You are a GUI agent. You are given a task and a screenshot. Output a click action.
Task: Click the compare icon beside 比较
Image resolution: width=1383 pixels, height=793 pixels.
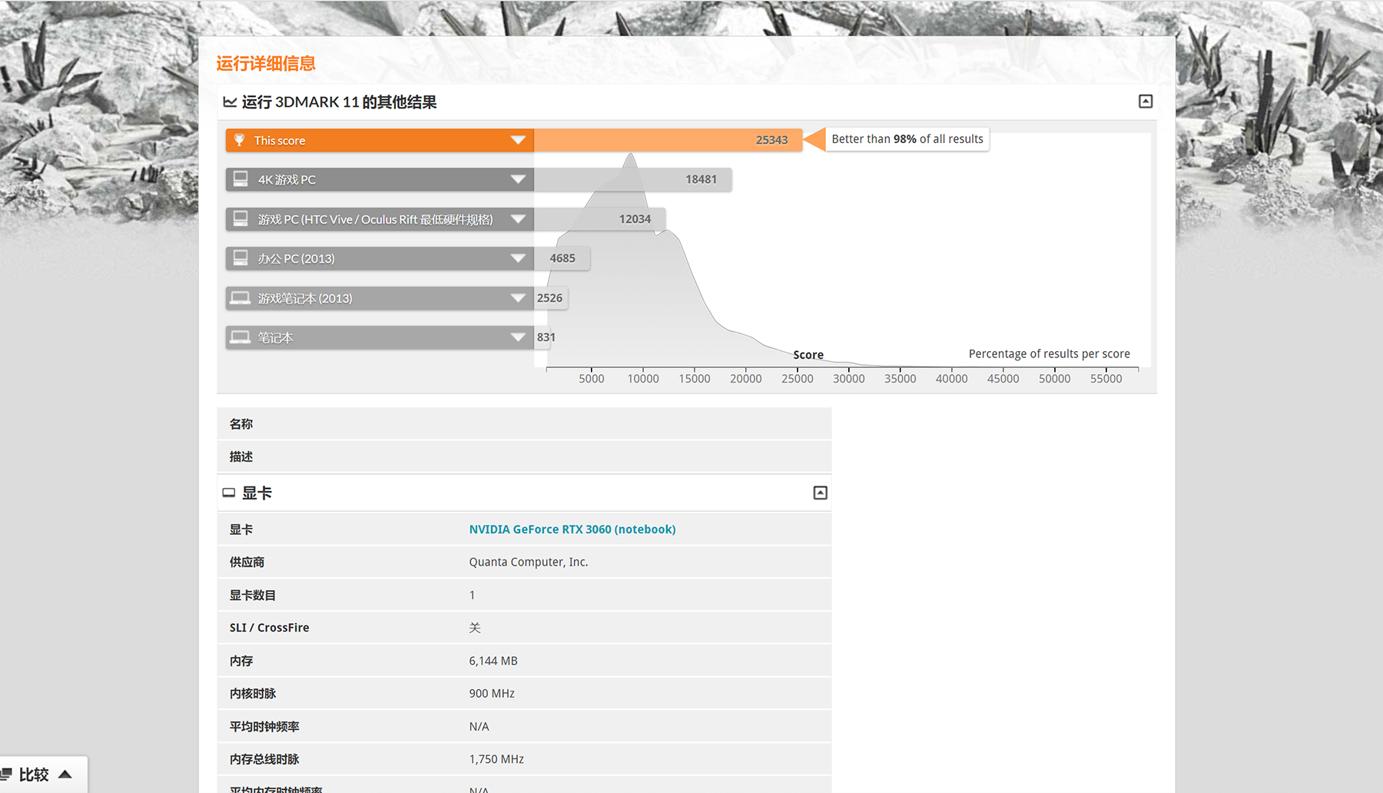pos(6,774)
